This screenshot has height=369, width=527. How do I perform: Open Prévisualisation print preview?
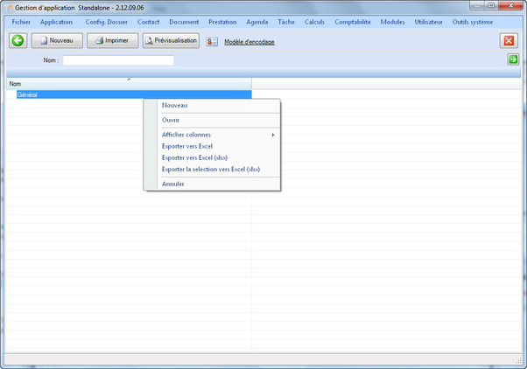point(171,40)
